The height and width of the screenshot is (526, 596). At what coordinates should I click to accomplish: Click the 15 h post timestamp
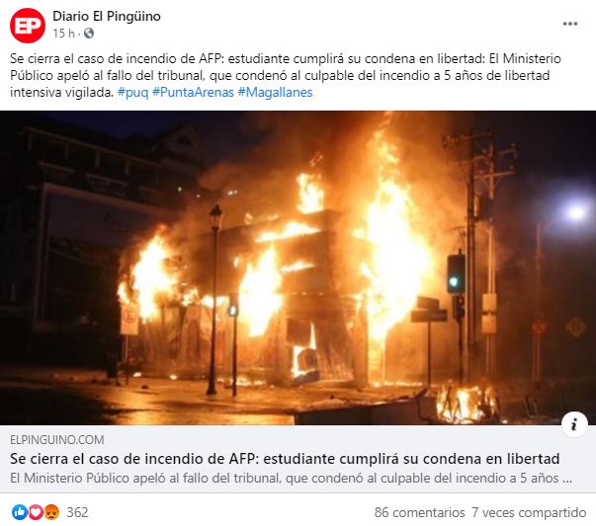click(x=64, y=34)
